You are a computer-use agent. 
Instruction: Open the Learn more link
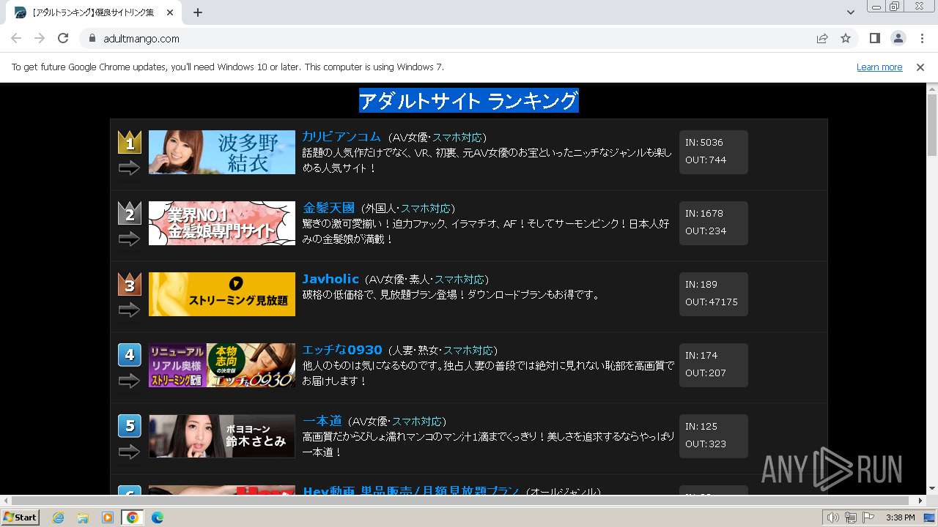coord(879,67)
